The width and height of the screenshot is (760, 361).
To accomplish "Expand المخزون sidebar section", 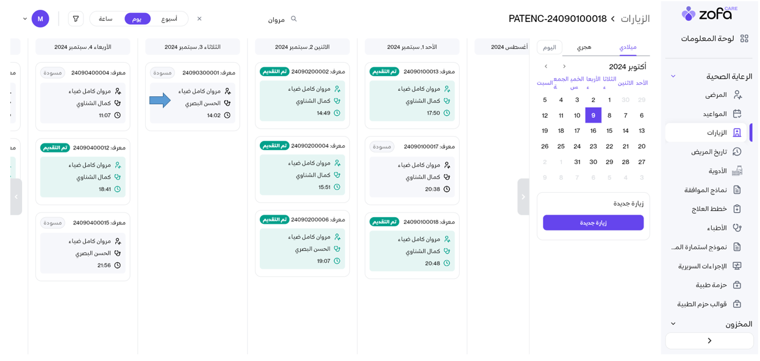I will [x=673, y=324].
